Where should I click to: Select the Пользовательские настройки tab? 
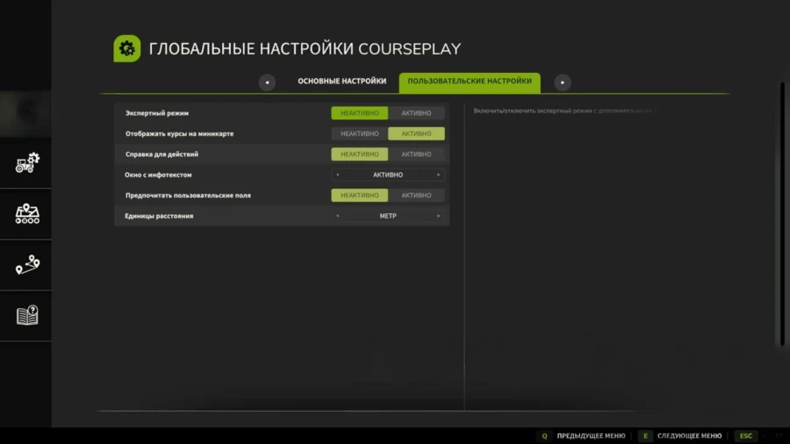pyautogui.click(x=470, y=82)
